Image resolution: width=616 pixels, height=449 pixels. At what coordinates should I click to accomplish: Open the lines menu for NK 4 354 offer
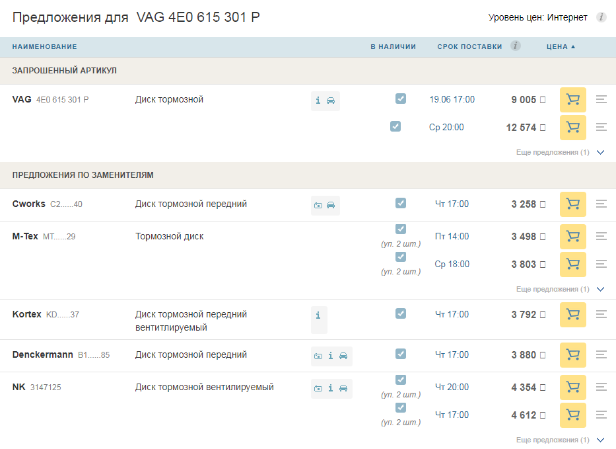601,387
